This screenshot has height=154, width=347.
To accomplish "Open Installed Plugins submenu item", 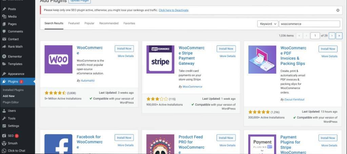I will (x=13, y=90).
